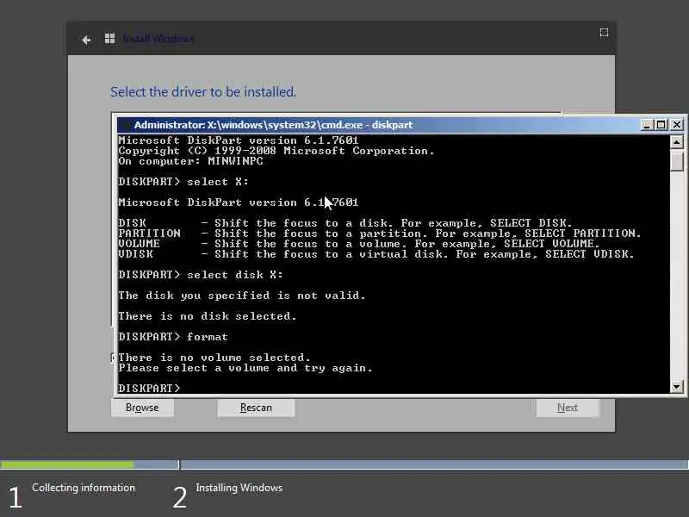Click the cmd.exe scrollbar up arrow
The height and width of the screenshot is (517, 689).
(x=677, y=142)
